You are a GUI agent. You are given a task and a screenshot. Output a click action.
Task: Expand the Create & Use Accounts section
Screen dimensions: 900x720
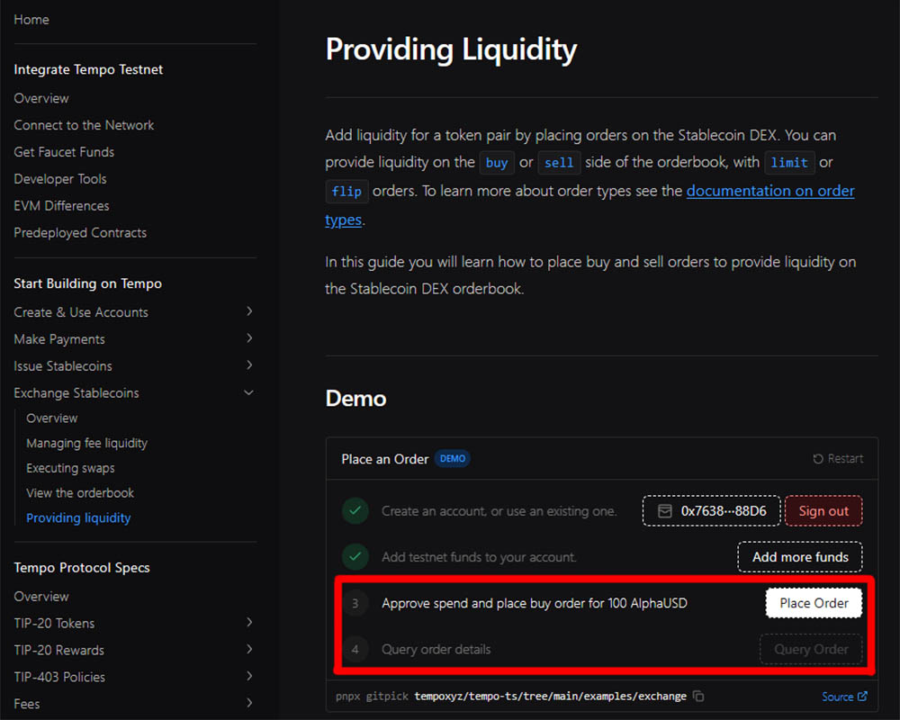(249, 311)
